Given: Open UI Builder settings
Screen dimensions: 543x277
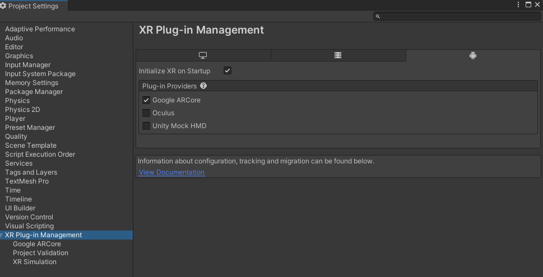Looking at the screenshot, I should coord(20,209).
